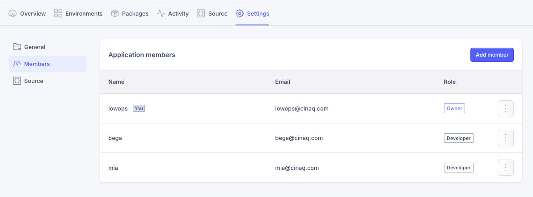
Task: Click the name lowops in the table
Action: tap(118, 108)
